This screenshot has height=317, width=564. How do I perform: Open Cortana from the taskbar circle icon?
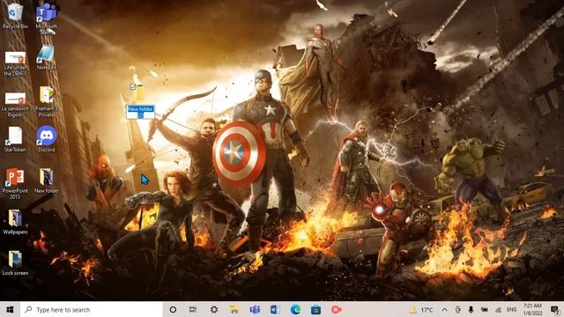[x=173, y=309]
